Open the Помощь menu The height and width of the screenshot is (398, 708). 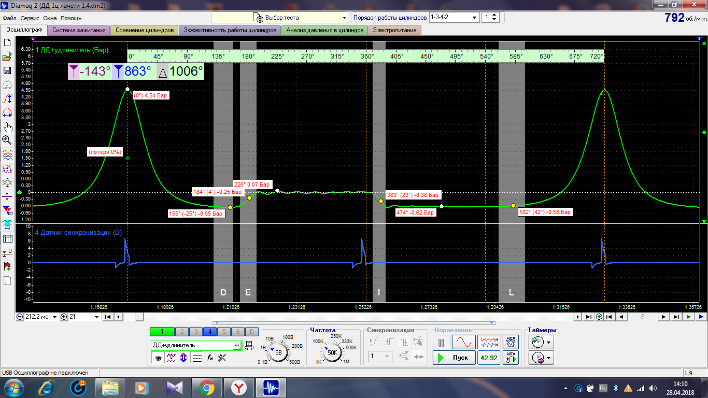[x=71, y=18]
